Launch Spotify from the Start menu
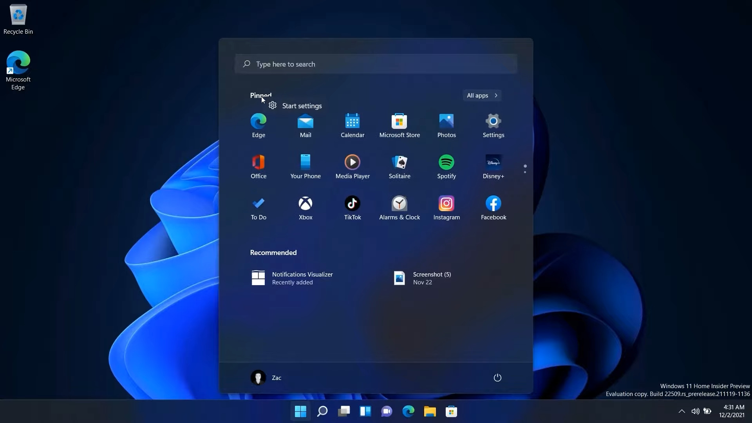 [446, 167]
